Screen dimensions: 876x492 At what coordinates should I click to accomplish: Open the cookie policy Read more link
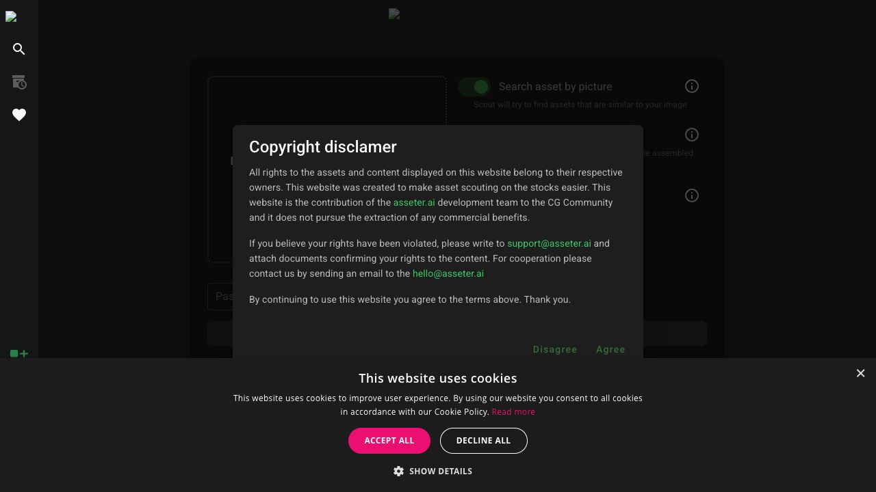click(513, 412)
